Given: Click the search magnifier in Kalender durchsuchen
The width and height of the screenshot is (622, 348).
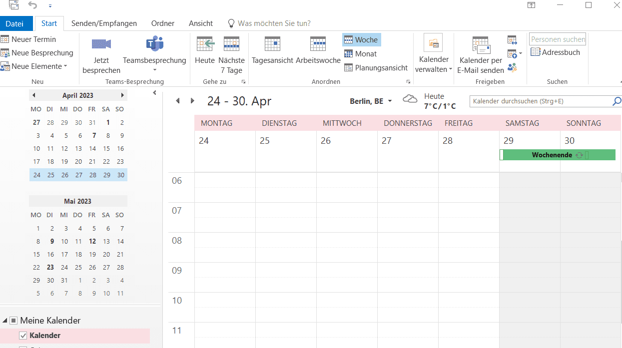Looking at the screenshot, I should [617, 101].
